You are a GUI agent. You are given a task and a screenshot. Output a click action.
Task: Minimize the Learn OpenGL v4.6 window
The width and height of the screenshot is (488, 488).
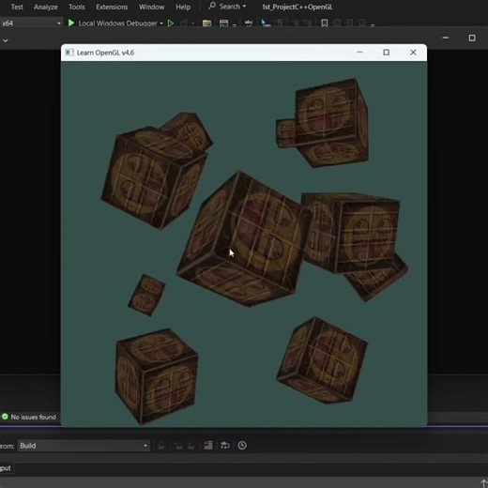pyautogui.click(x=359, y=53)
